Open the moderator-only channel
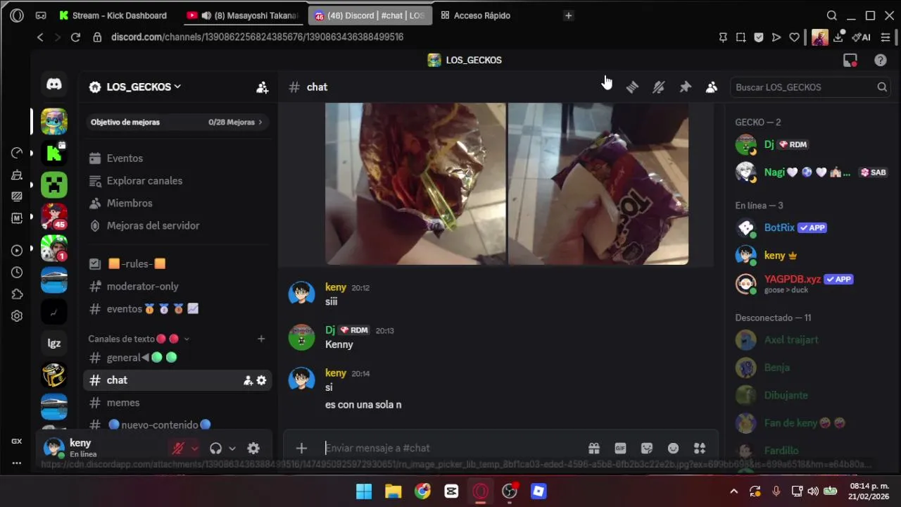This screenshot has width=901, height=507. coord(176,287)
